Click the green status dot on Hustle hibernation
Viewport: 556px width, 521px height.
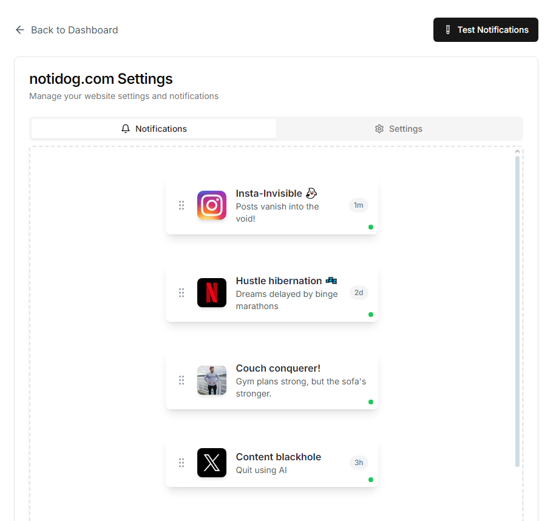point(371,315)
